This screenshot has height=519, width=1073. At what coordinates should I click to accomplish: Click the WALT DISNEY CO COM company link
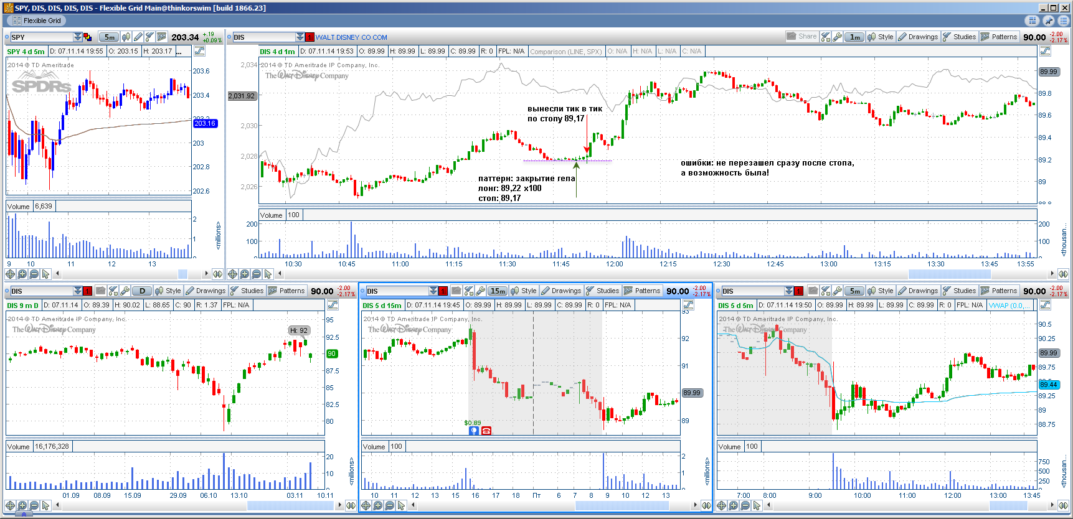tap(351, 37)
